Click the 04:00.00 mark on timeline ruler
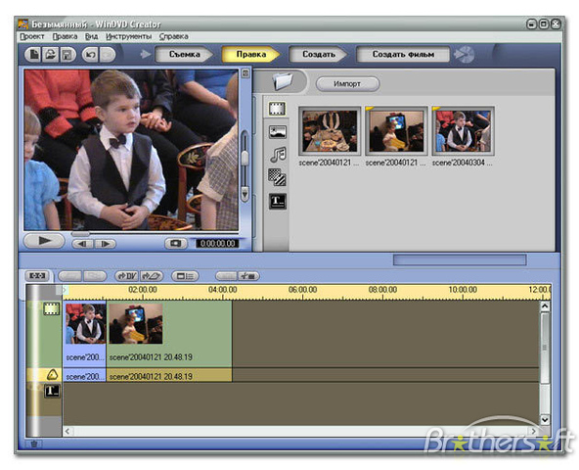This screenshot has width=579, height=470. point(223,290)
